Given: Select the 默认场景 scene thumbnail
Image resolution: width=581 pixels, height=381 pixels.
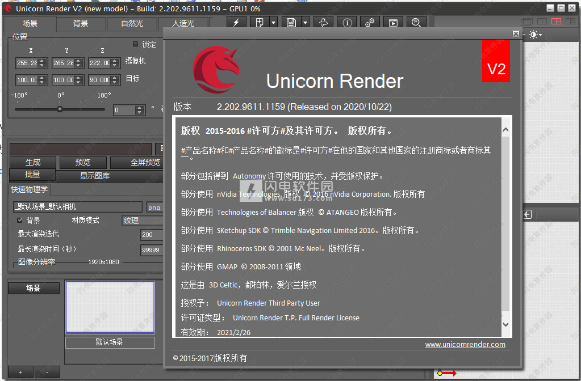Looking at the screenshot, I should click(x=110, y=307).
